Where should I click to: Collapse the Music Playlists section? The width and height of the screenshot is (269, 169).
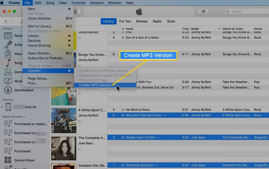[25, 117]
